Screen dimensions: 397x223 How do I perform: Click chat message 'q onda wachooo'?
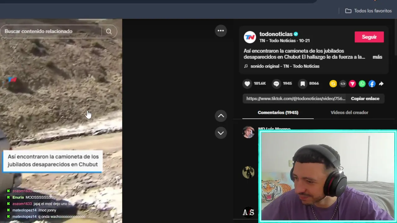pyautogui.click(x=62, y=217)
